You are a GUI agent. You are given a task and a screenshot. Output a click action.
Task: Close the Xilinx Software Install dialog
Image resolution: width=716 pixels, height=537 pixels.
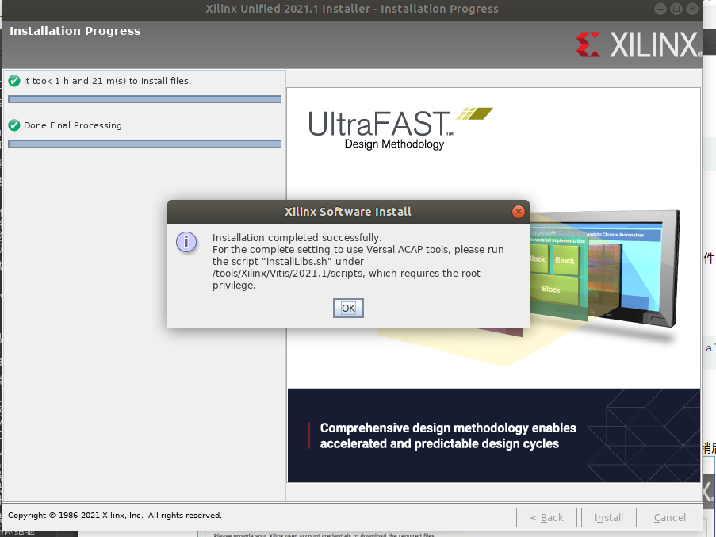coord(518,212)
